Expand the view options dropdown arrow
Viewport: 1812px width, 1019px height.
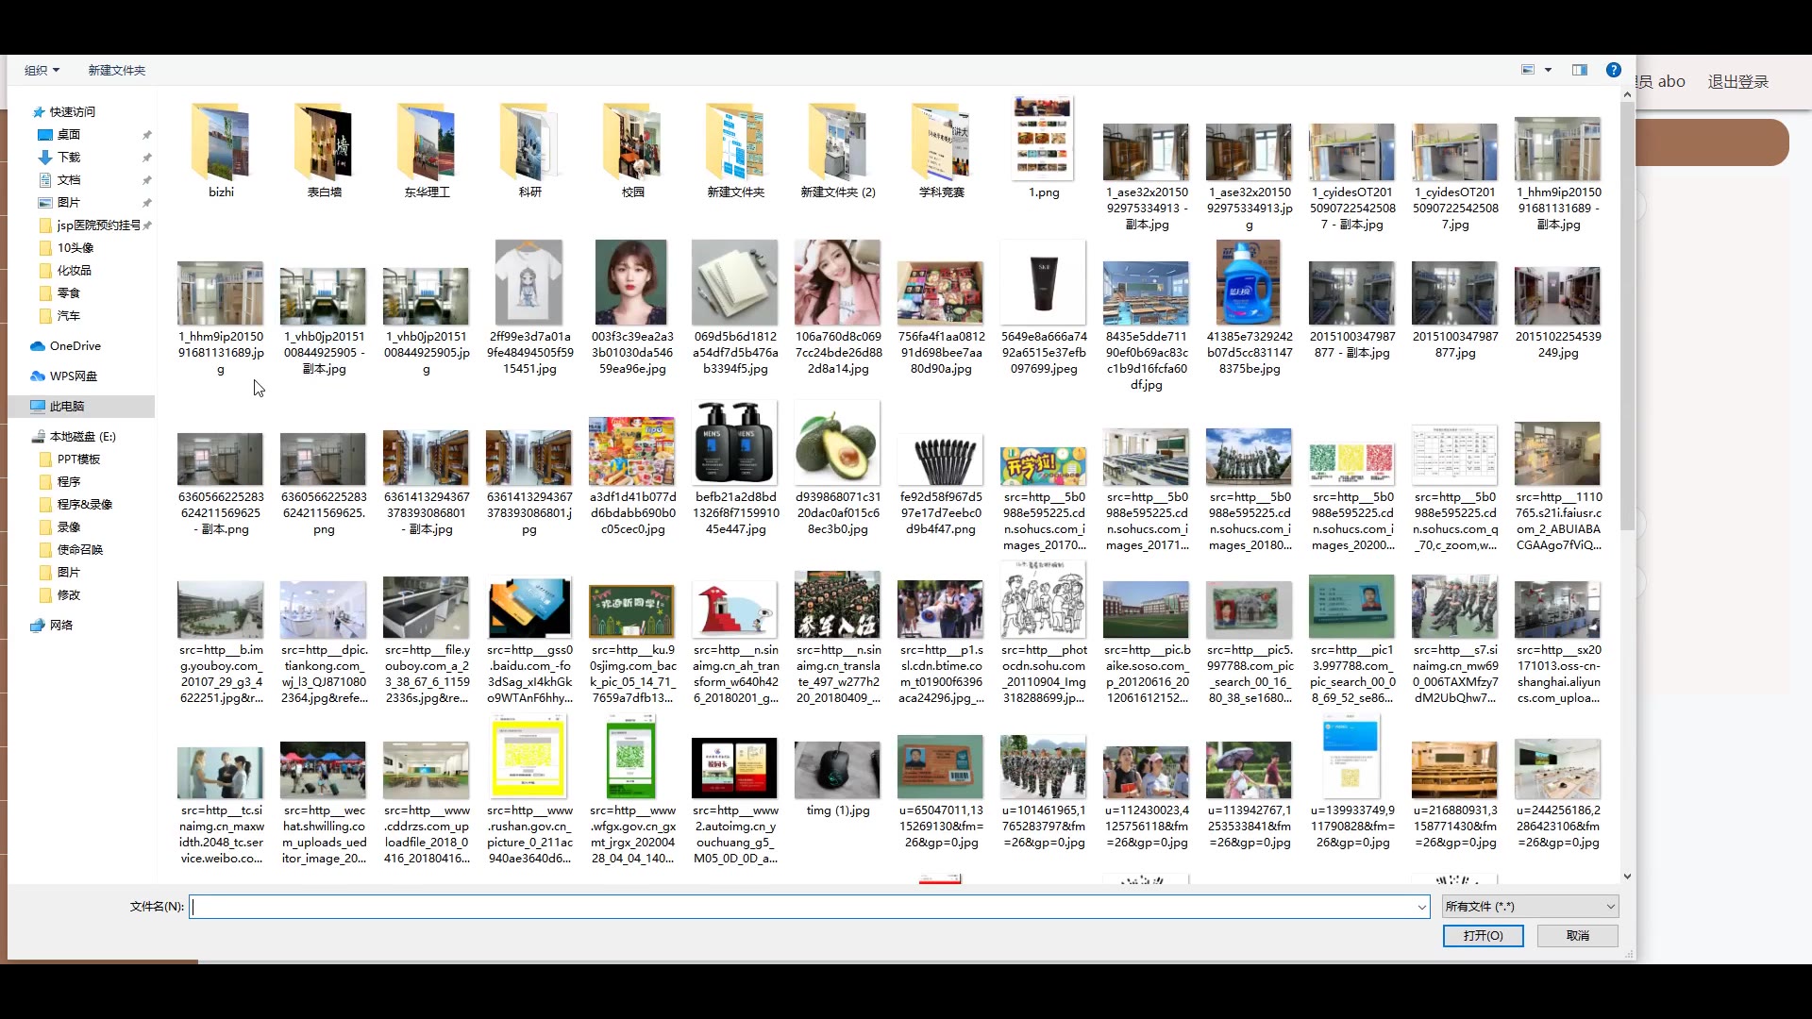coord(1549,70)
